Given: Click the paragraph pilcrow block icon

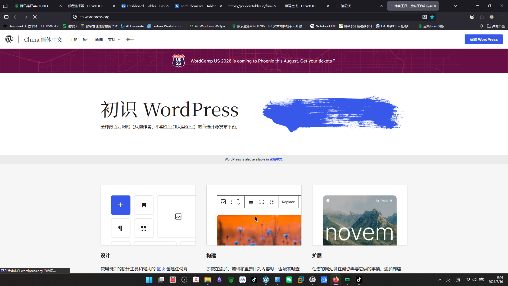Looking at the screenshot, I should 121,228.
